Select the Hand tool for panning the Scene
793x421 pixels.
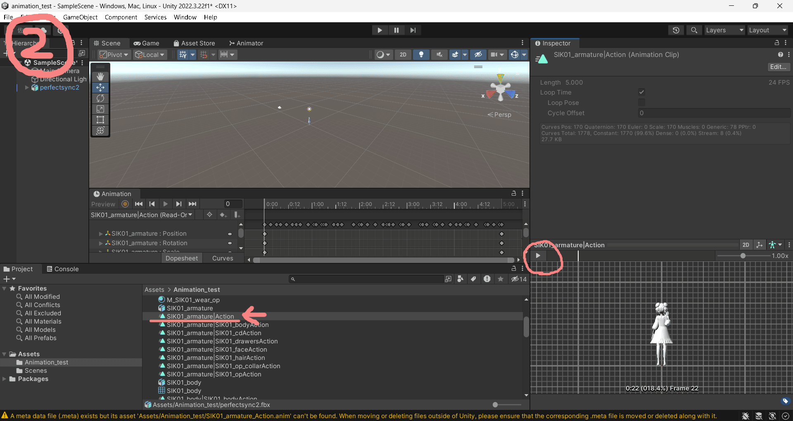coord(100,76)
